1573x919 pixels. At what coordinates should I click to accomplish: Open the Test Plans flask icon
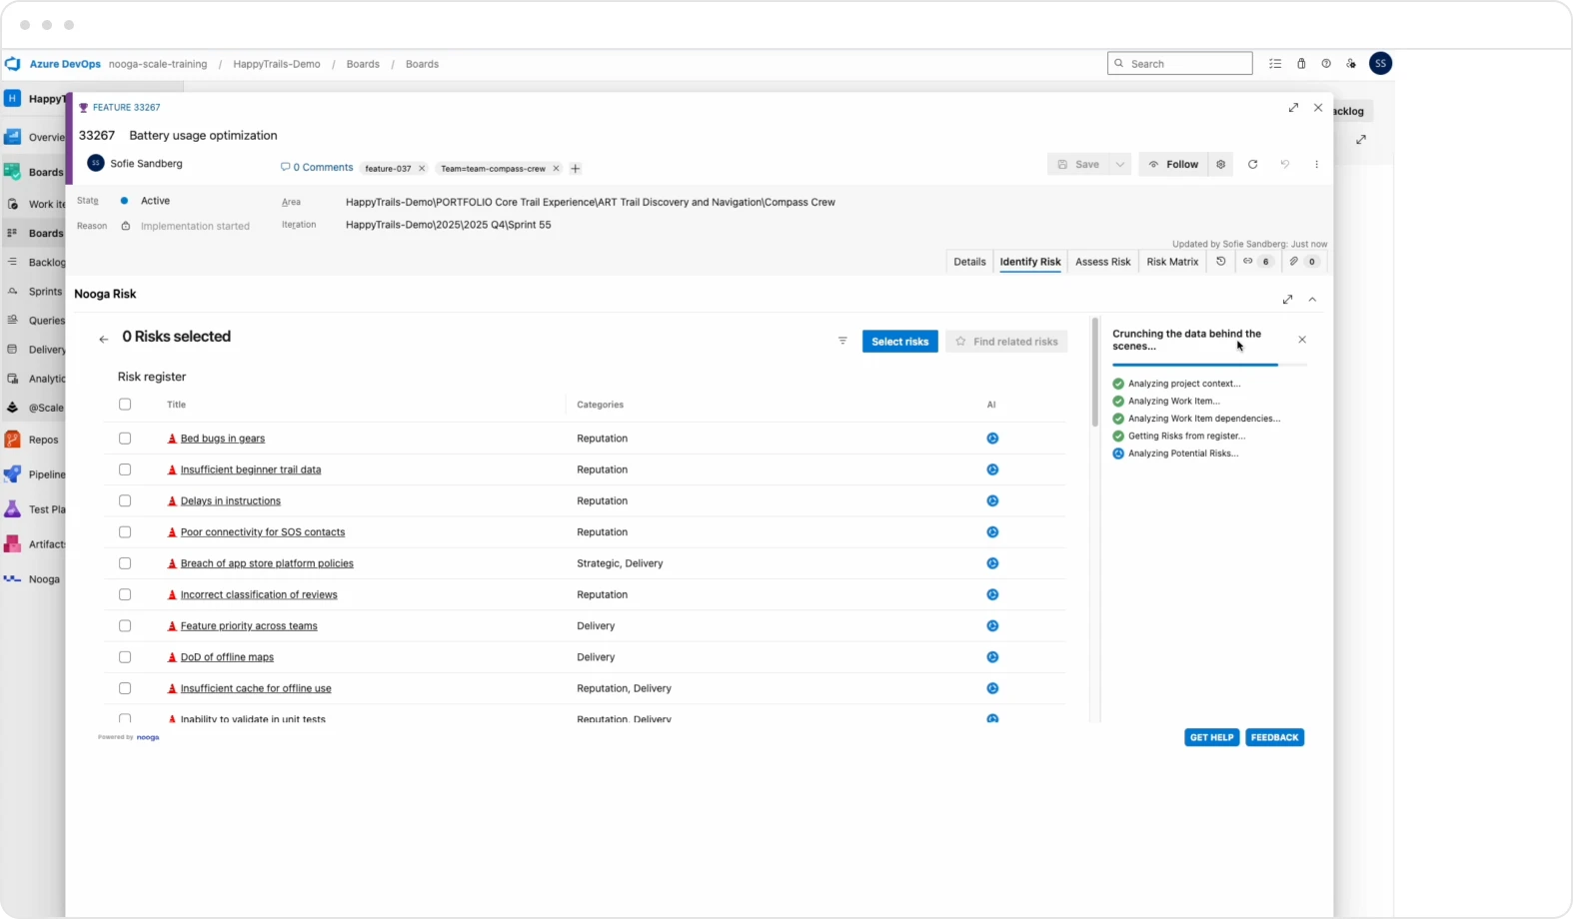coord(13,509)
